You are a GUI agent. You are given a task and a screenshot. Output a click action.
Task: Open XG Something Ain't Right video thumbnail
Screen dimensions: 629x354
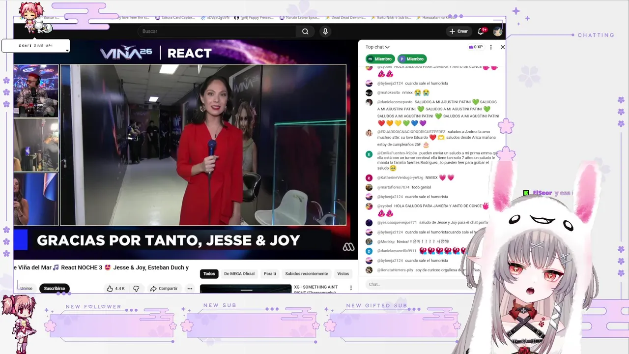click(246, 289)
